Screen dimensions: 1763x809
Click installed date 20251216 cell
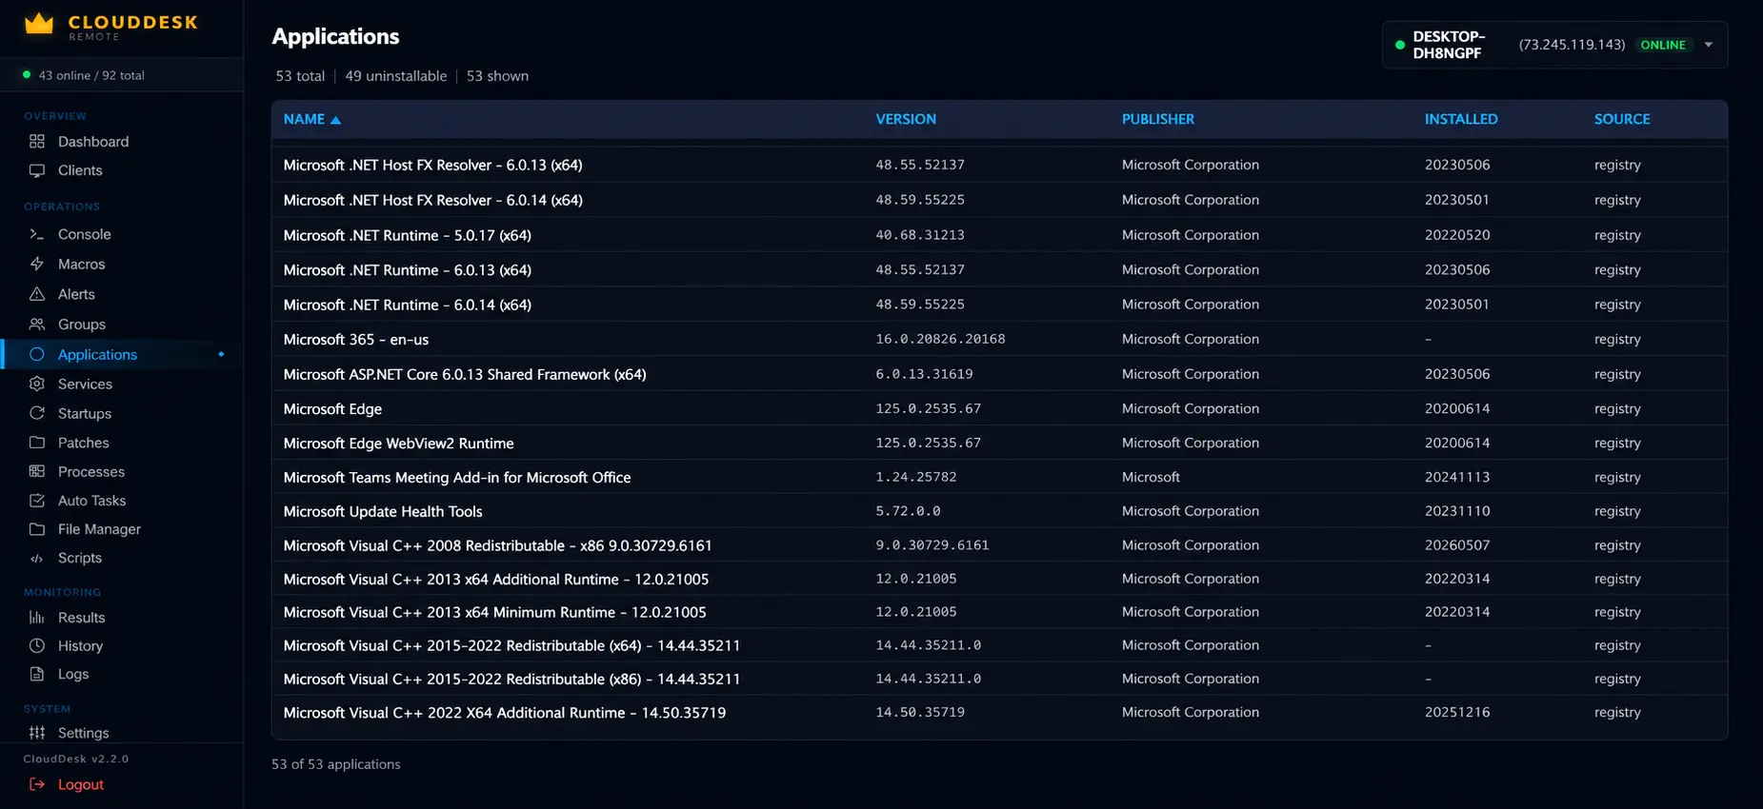tap(1457, 712)
